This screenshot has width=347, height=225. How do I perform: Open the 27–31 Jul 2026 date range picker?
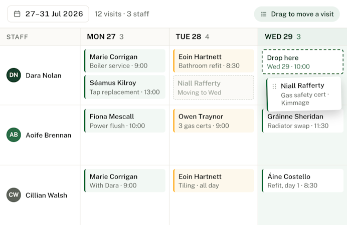tap(48, 14)
